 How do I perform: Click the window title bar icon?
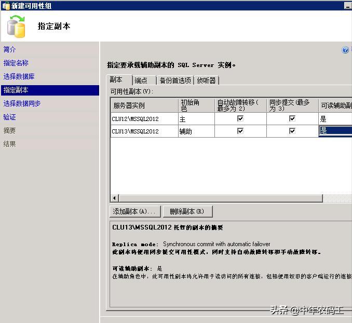6,6
